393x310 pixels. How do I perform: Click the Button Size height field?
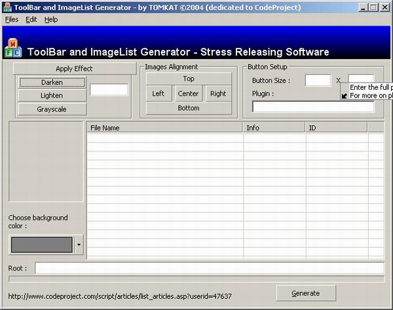pos(361,79)
